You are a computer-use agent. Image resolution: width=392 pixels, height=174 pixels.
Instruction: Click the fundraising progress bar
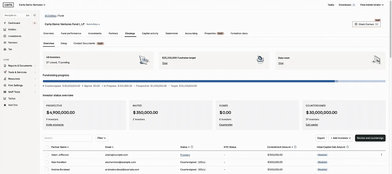214,81
